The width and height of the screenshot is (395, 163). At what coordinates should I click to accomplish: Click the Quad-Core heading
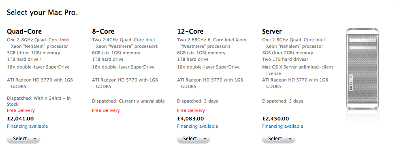click(24, 32)
